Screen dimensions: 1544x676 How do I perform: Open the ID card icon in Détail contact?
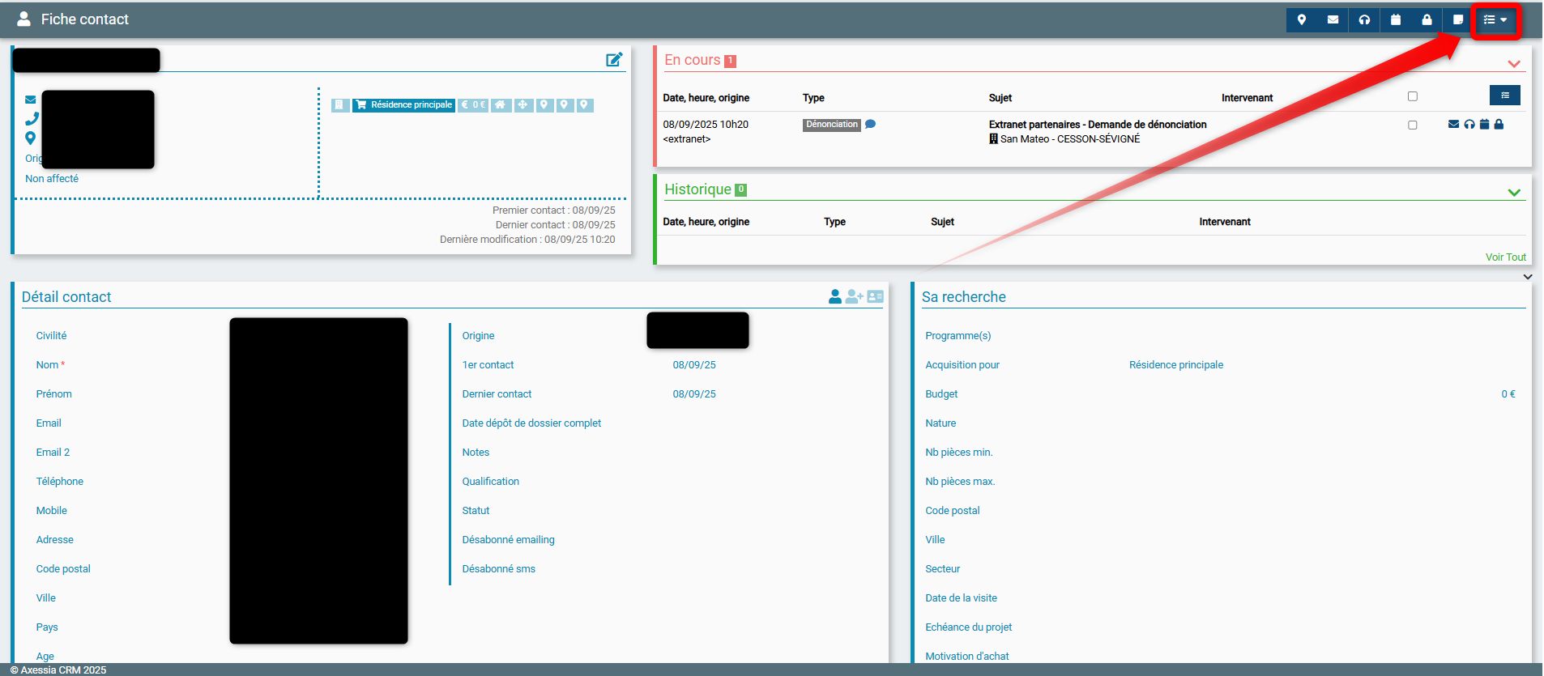tap(875, 297)
